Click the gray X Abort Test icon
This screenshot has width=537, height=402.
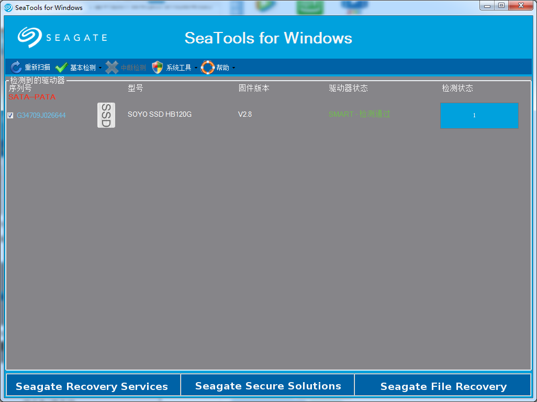tap(112, 67)
